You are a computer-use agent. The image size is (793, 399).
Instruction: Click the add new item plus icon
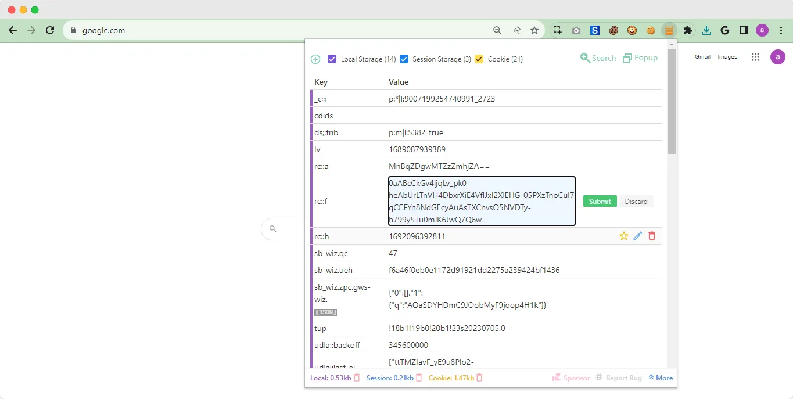[315, 59]
